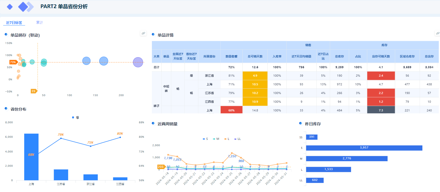Click the 近7日占比 column header

[323, 56]
